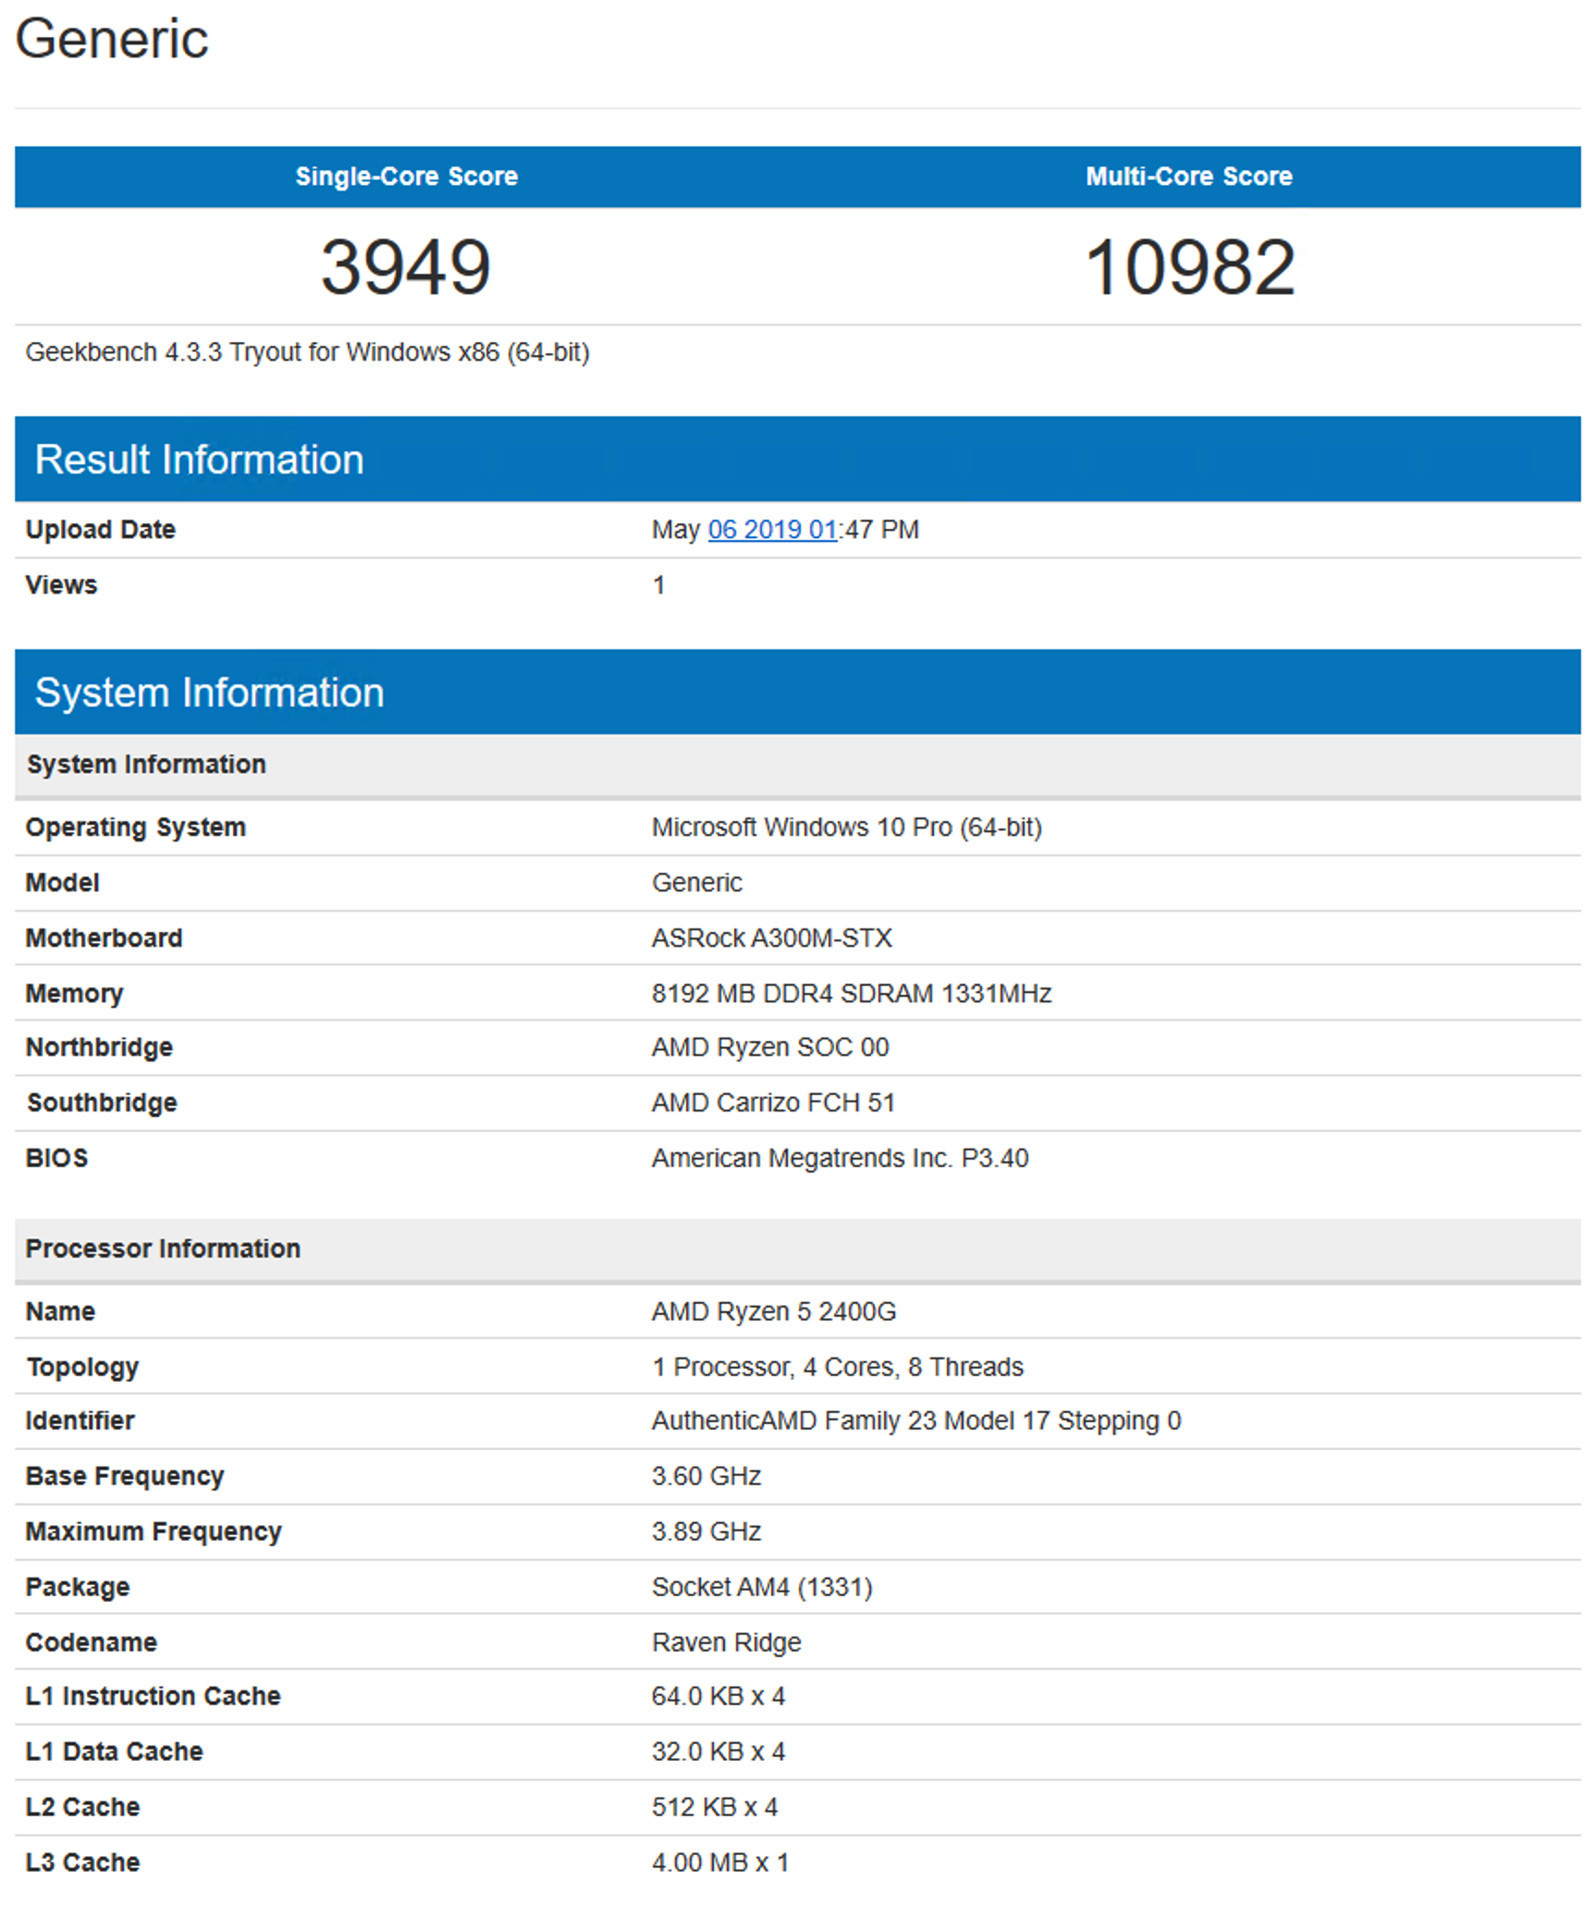Click the Southbridge label
This screenshot has height=1905, width=1596.
pyautogui.click(x=102, y=1103)
